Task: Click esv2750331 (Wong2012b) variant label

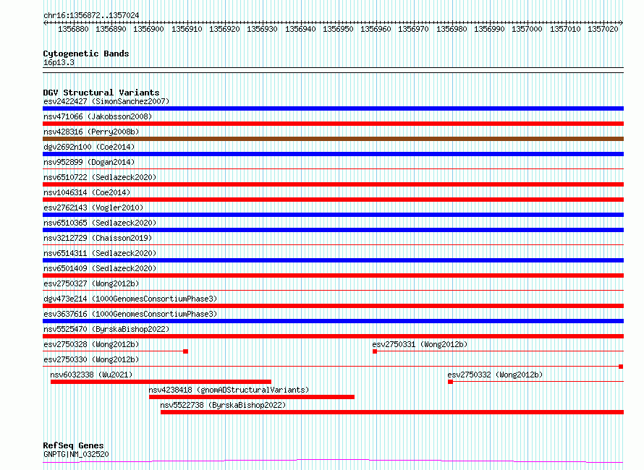Action: (420, 344)
